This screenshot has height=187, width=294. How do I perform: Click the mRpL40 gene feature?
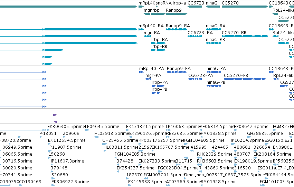pyautogui.click(x=141, y=7)
